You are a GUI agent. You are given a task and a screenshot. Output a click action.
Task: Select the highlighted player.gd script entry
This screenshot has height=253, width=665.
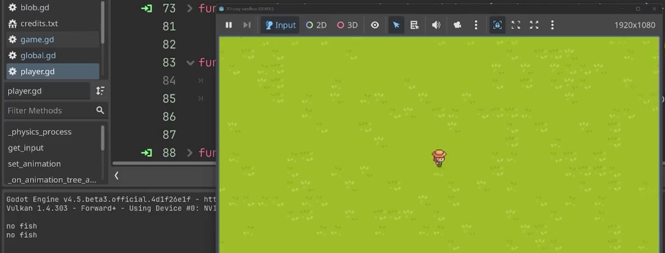(x=53, y=71)
